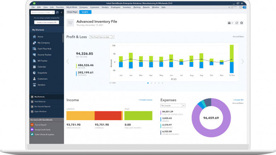Image resolution: width=276 pixels, height=155 pixels.
Task: Open the Inventory menu
Action: [x=127, y=7]
